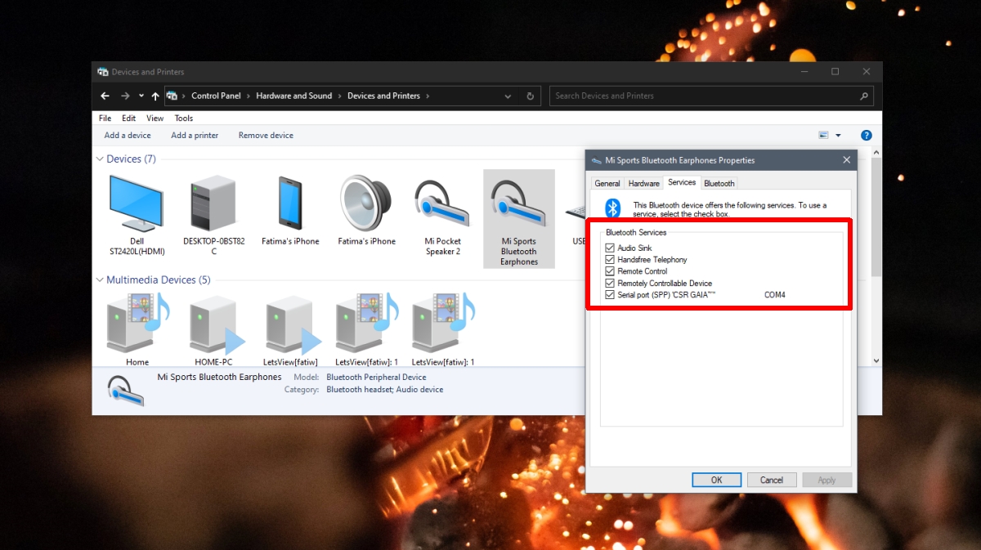Uncheck the Remotely Controllable Device service
The height and width of the screenshot is (550, 981).
610,283
